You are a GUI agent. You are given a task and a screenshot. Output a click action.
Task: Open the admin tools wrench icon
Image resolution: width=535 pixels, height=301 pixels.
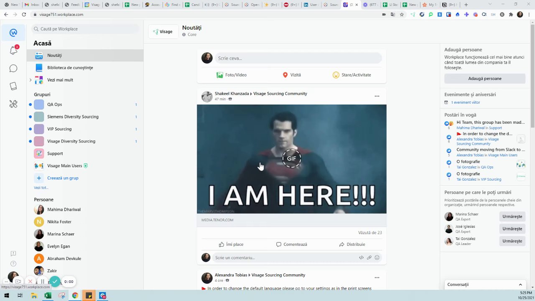click(13, 104)
